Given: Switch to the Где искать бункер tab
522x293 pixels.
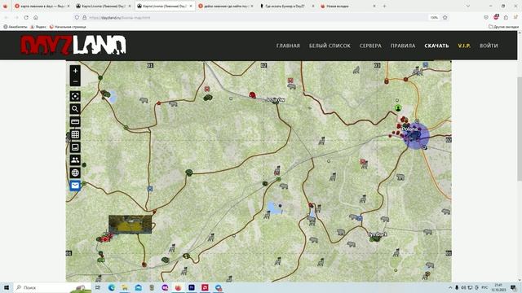Looking at the screenshot, I should coord(287,6).
